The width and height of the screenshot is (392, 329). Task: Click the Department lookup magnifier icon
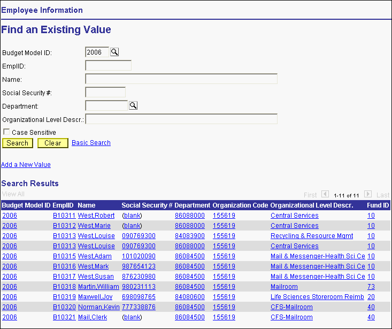point(133,105)
